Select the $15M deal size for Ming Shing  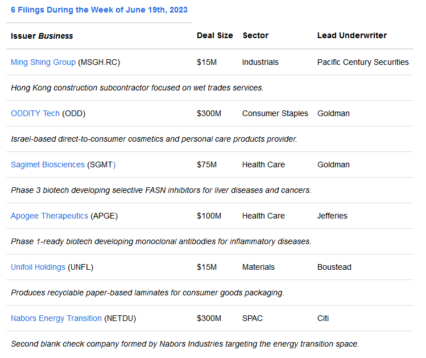tap(207, 62)
